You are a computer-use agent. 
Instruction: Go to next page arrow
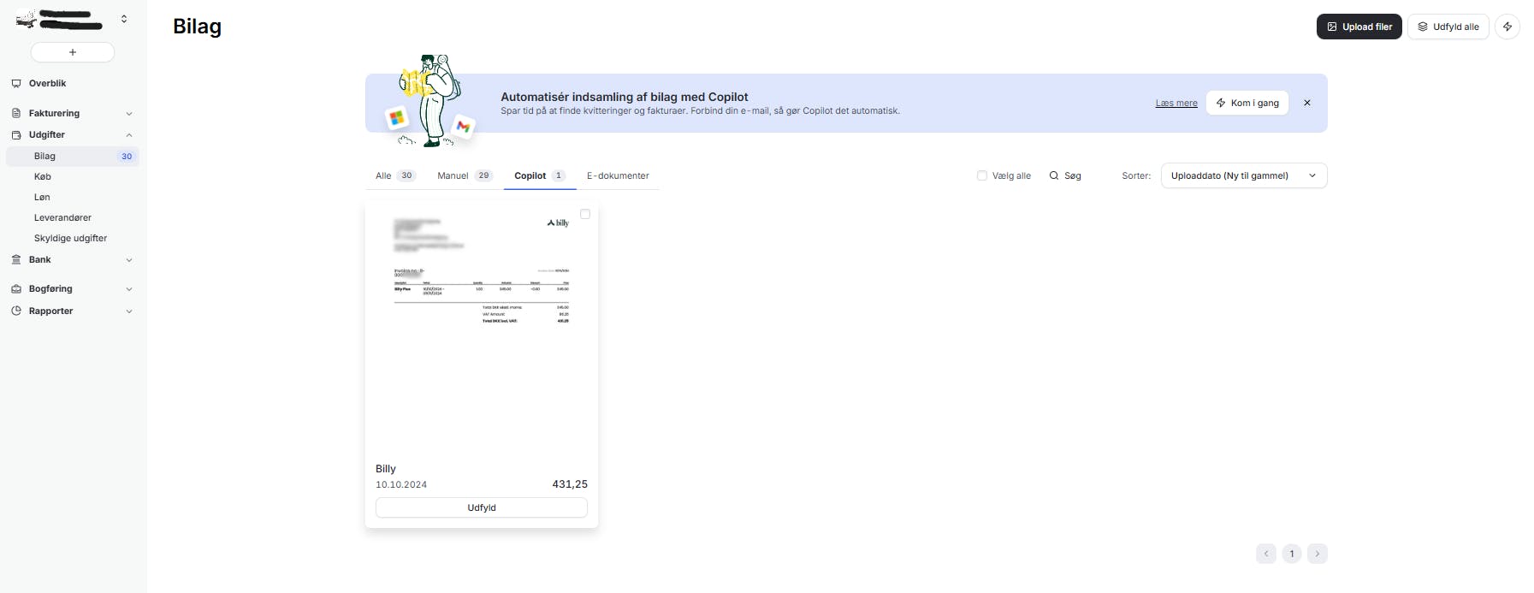pos(1318,554)
